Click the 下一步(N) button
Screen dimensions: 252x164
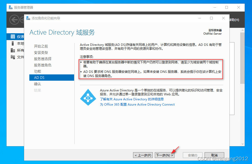(x=165, y=155)
